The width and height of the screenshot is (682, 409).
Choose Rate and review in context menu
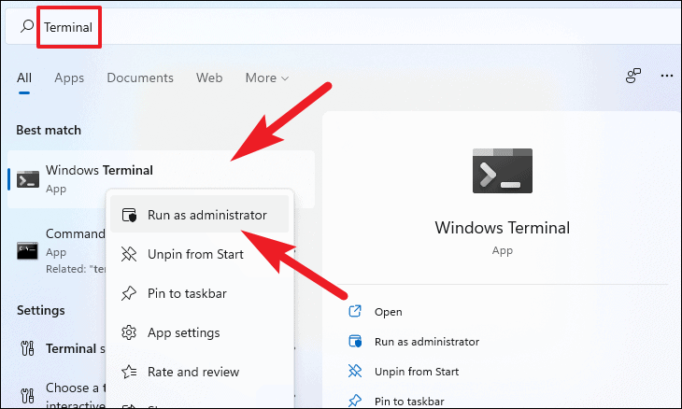199,372
